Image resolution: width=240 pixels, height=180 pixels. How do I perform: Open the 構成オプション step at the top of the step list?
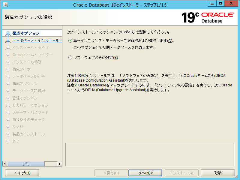click(x=26, y=33)
